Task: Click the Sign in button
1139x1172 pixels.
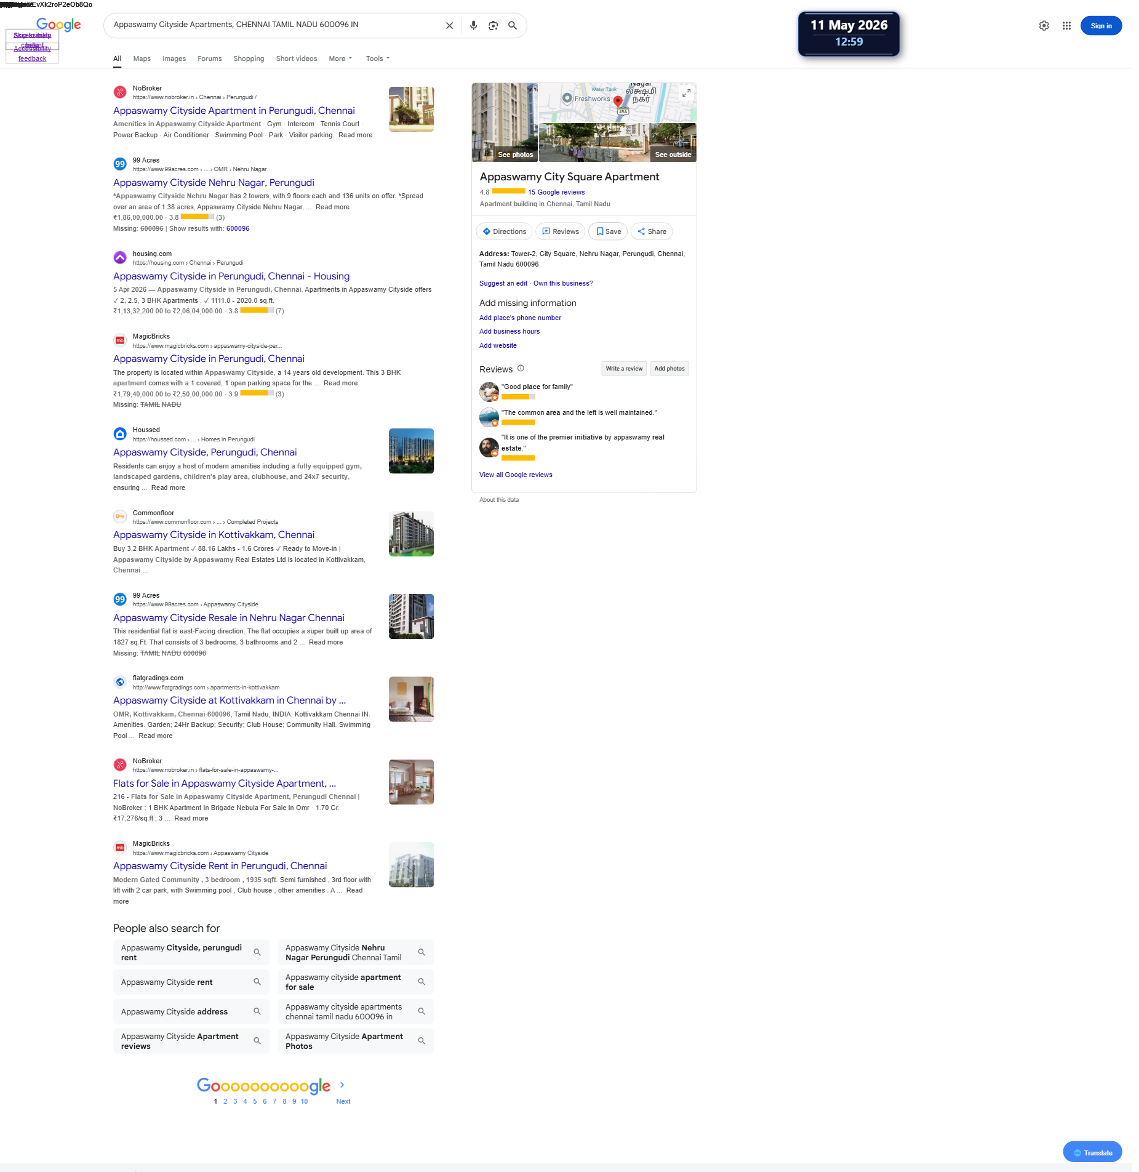Action: pyautogui.click(x=1101, y=26)
